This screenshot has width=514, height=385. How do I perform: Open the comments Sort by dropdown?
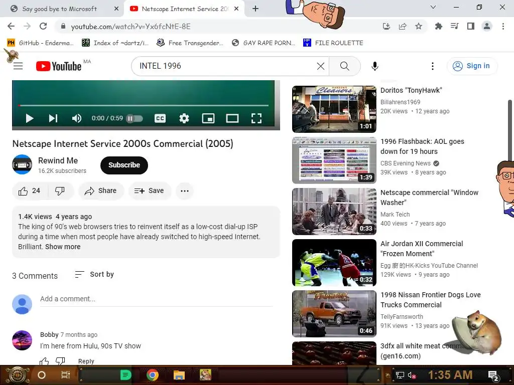tap(94, 274)
